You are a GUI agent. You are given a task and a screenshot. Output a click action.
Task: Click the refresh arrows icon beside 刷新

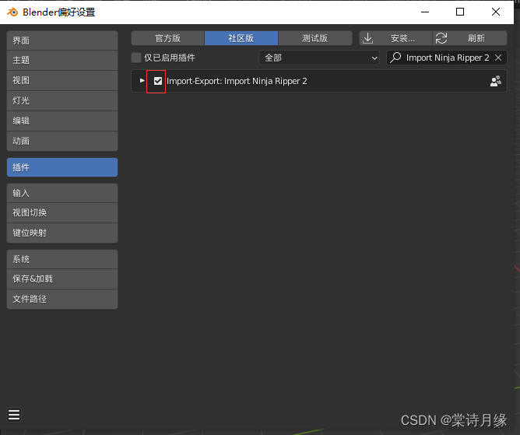coord(441,38)
